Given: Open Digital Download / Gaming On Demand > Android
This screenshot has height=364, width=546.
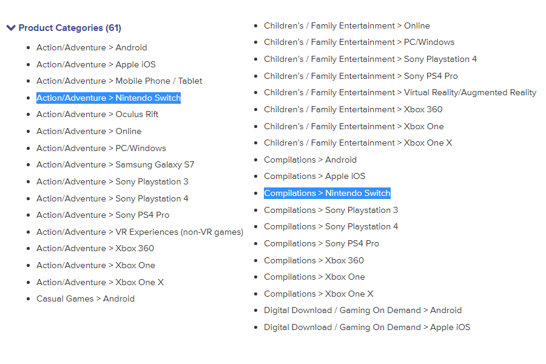Looking at the screenshot, I should coord(363,310).
